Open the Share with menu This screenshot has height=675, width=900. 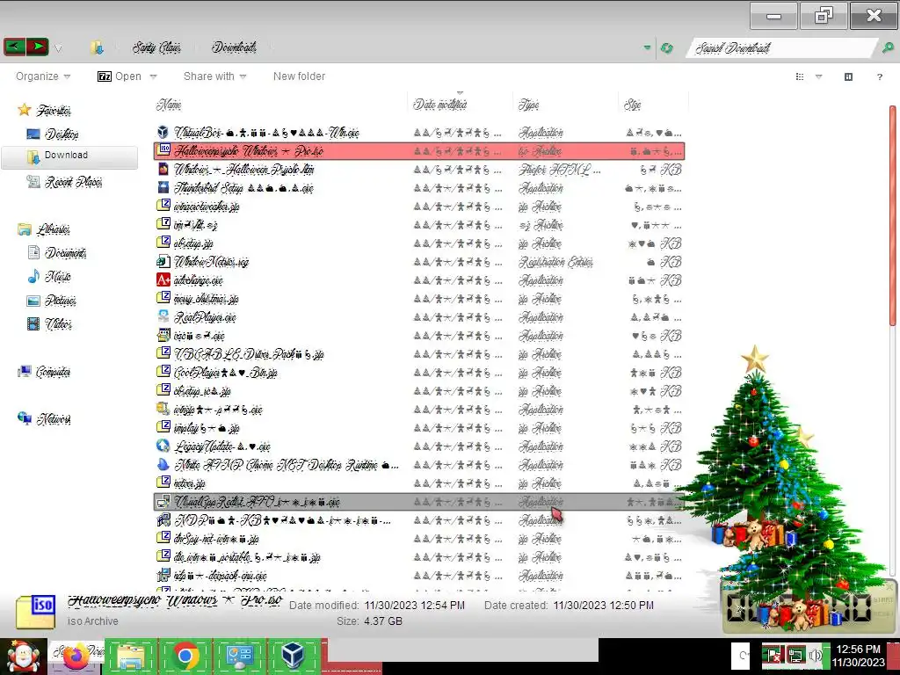(214, 76)
